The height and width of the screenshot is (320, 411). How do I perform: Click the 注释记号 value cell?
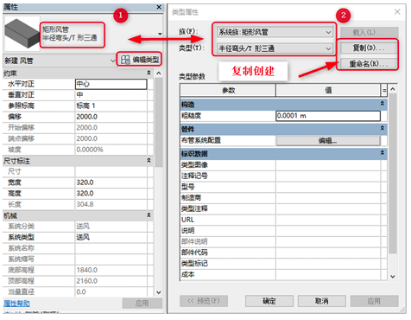[x=328, y=176]
